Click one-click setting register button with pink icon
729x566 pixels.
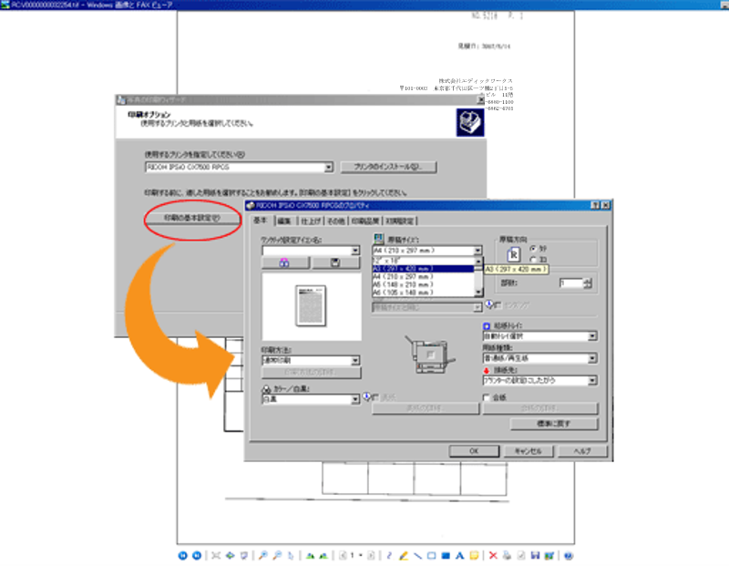coord(285,262)
